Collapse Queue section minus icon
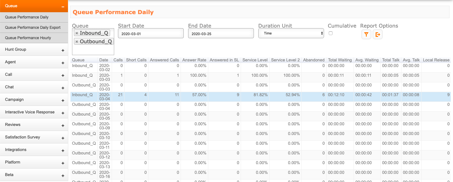The width and height of the screenshot is (453, 182). coord(63,6)
